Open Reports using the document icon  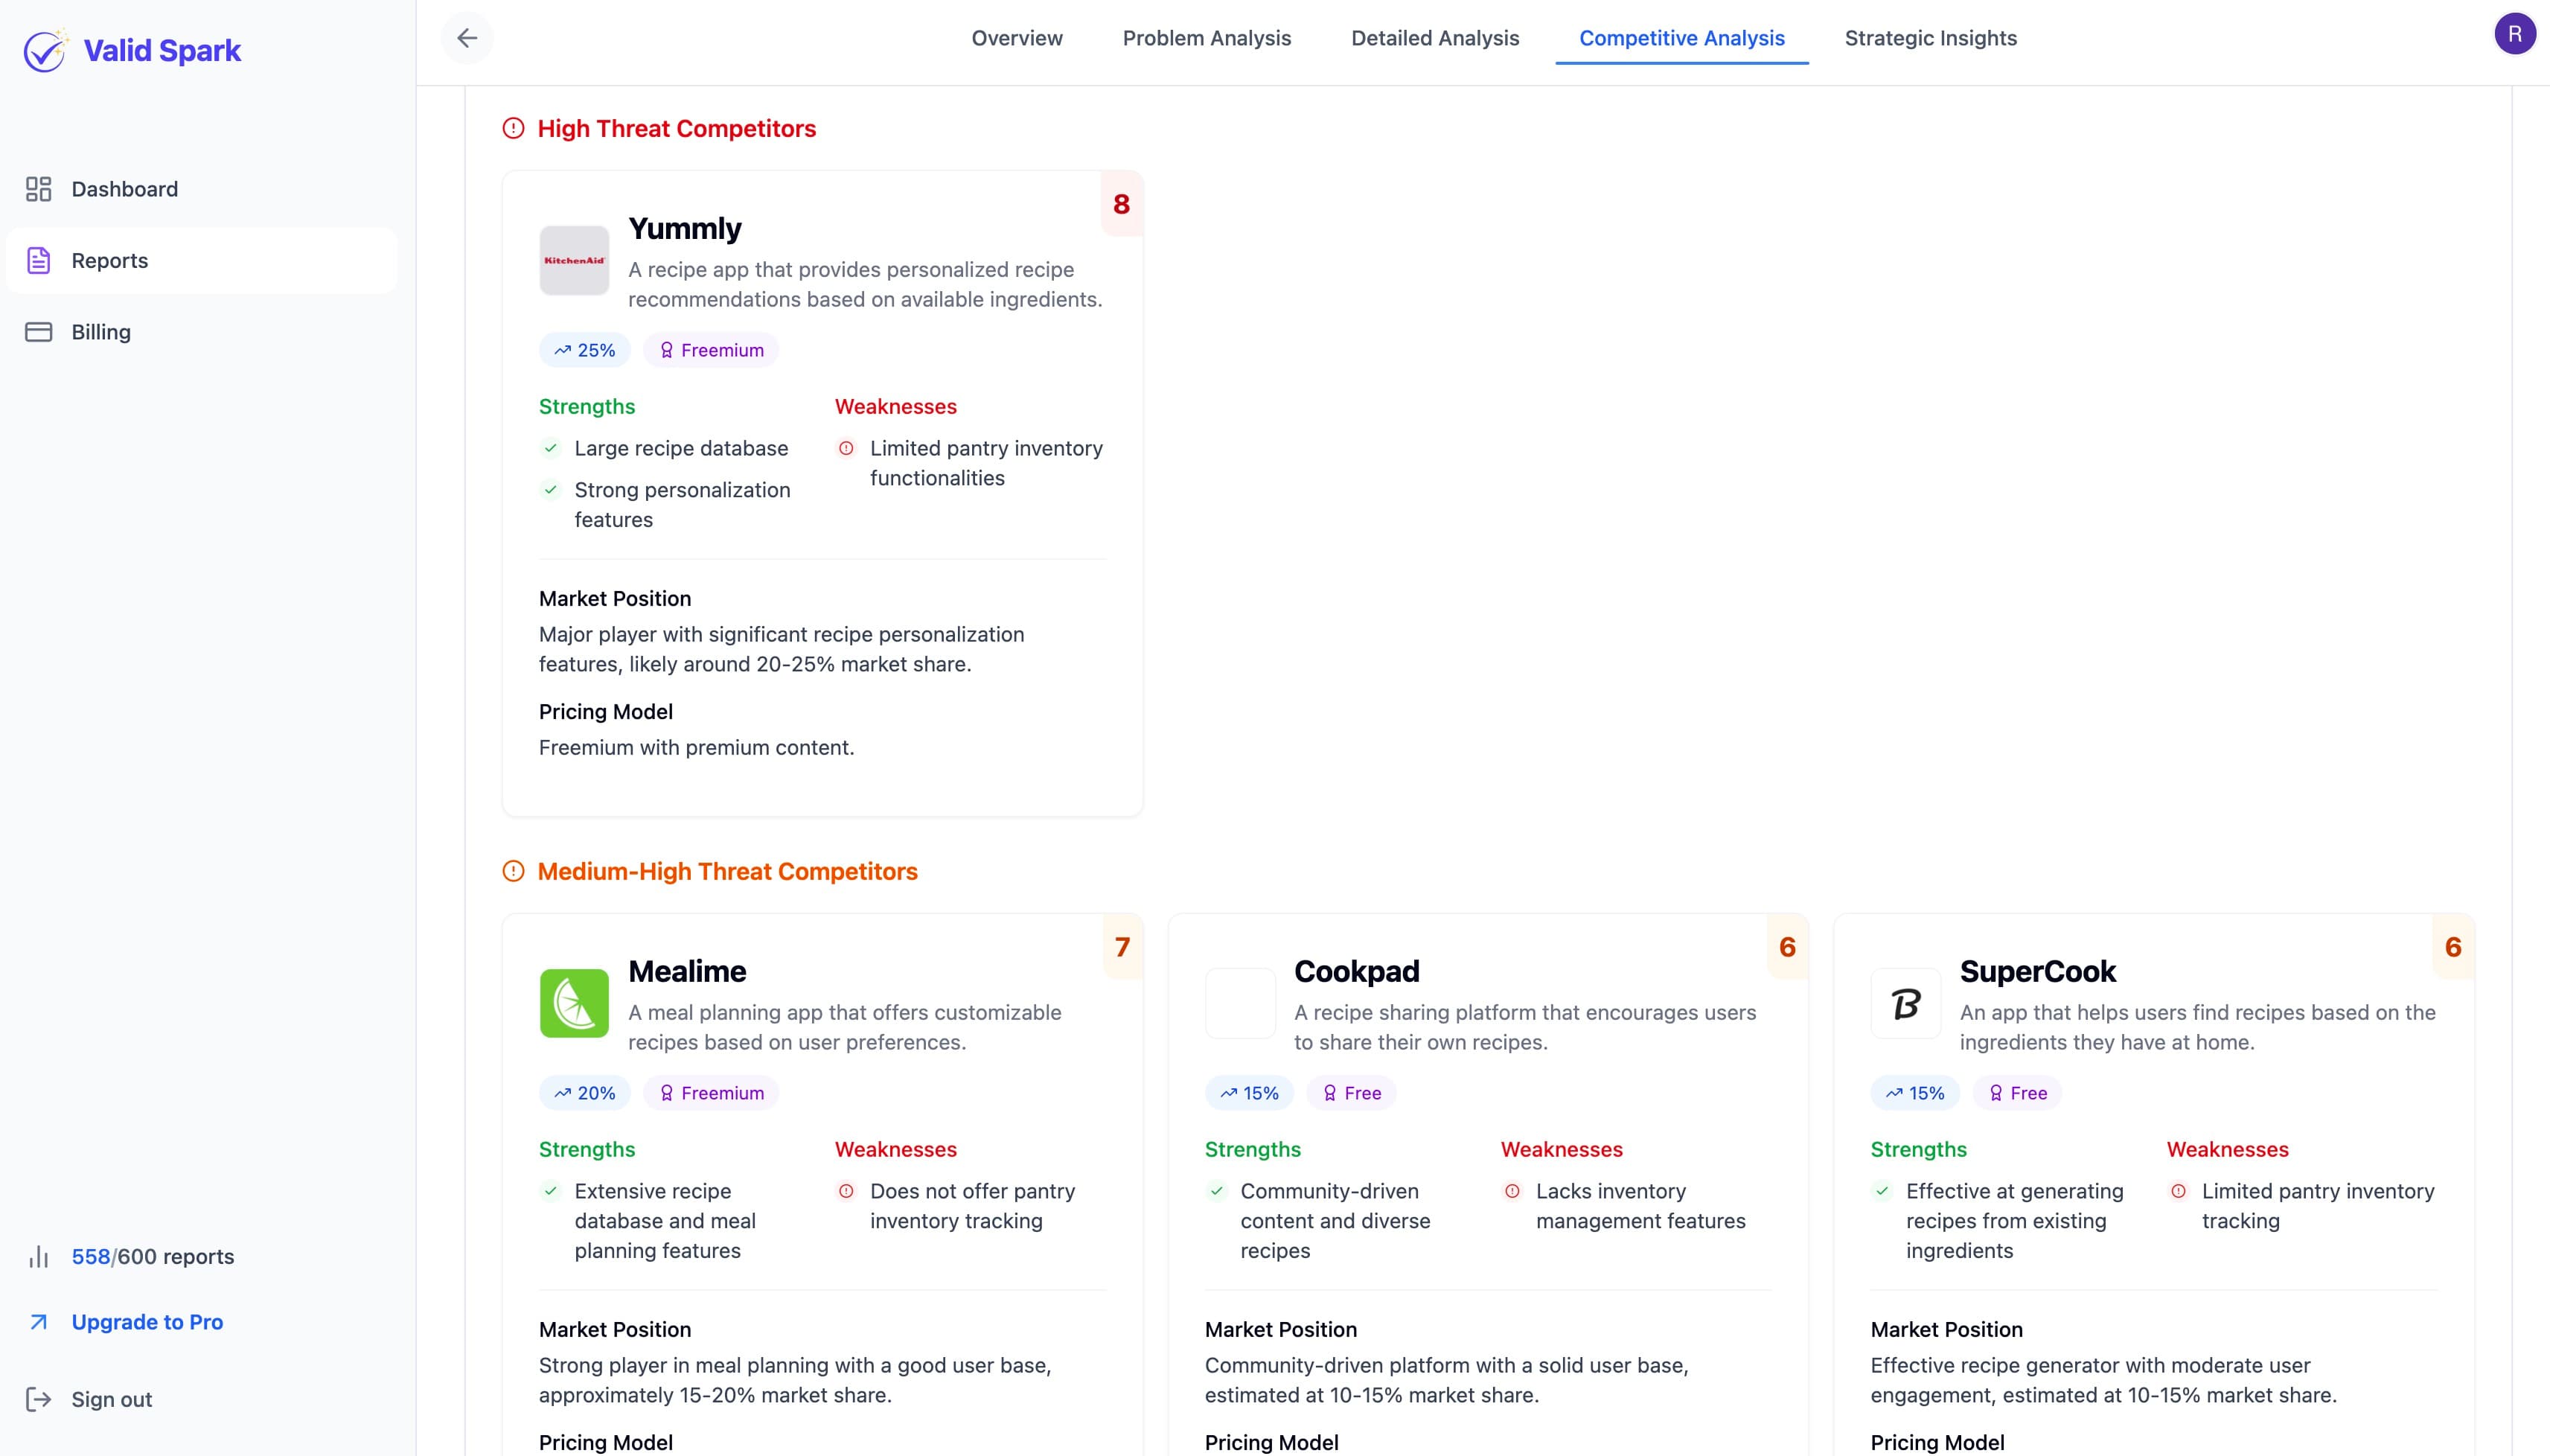tap(38, 260)
